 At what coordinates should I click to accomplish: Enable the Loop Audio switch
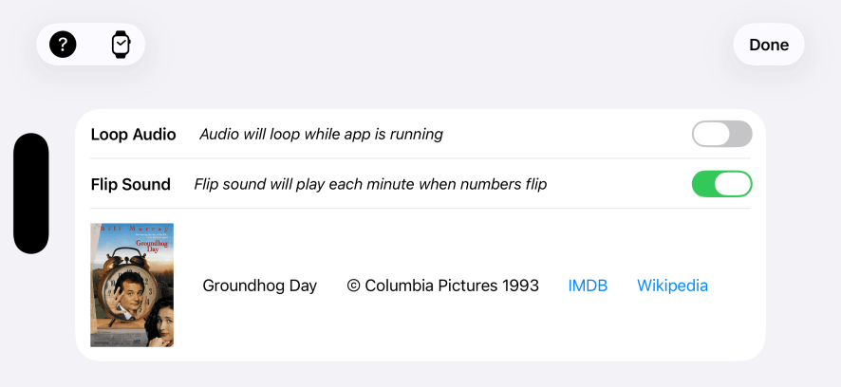coord(721,134)
